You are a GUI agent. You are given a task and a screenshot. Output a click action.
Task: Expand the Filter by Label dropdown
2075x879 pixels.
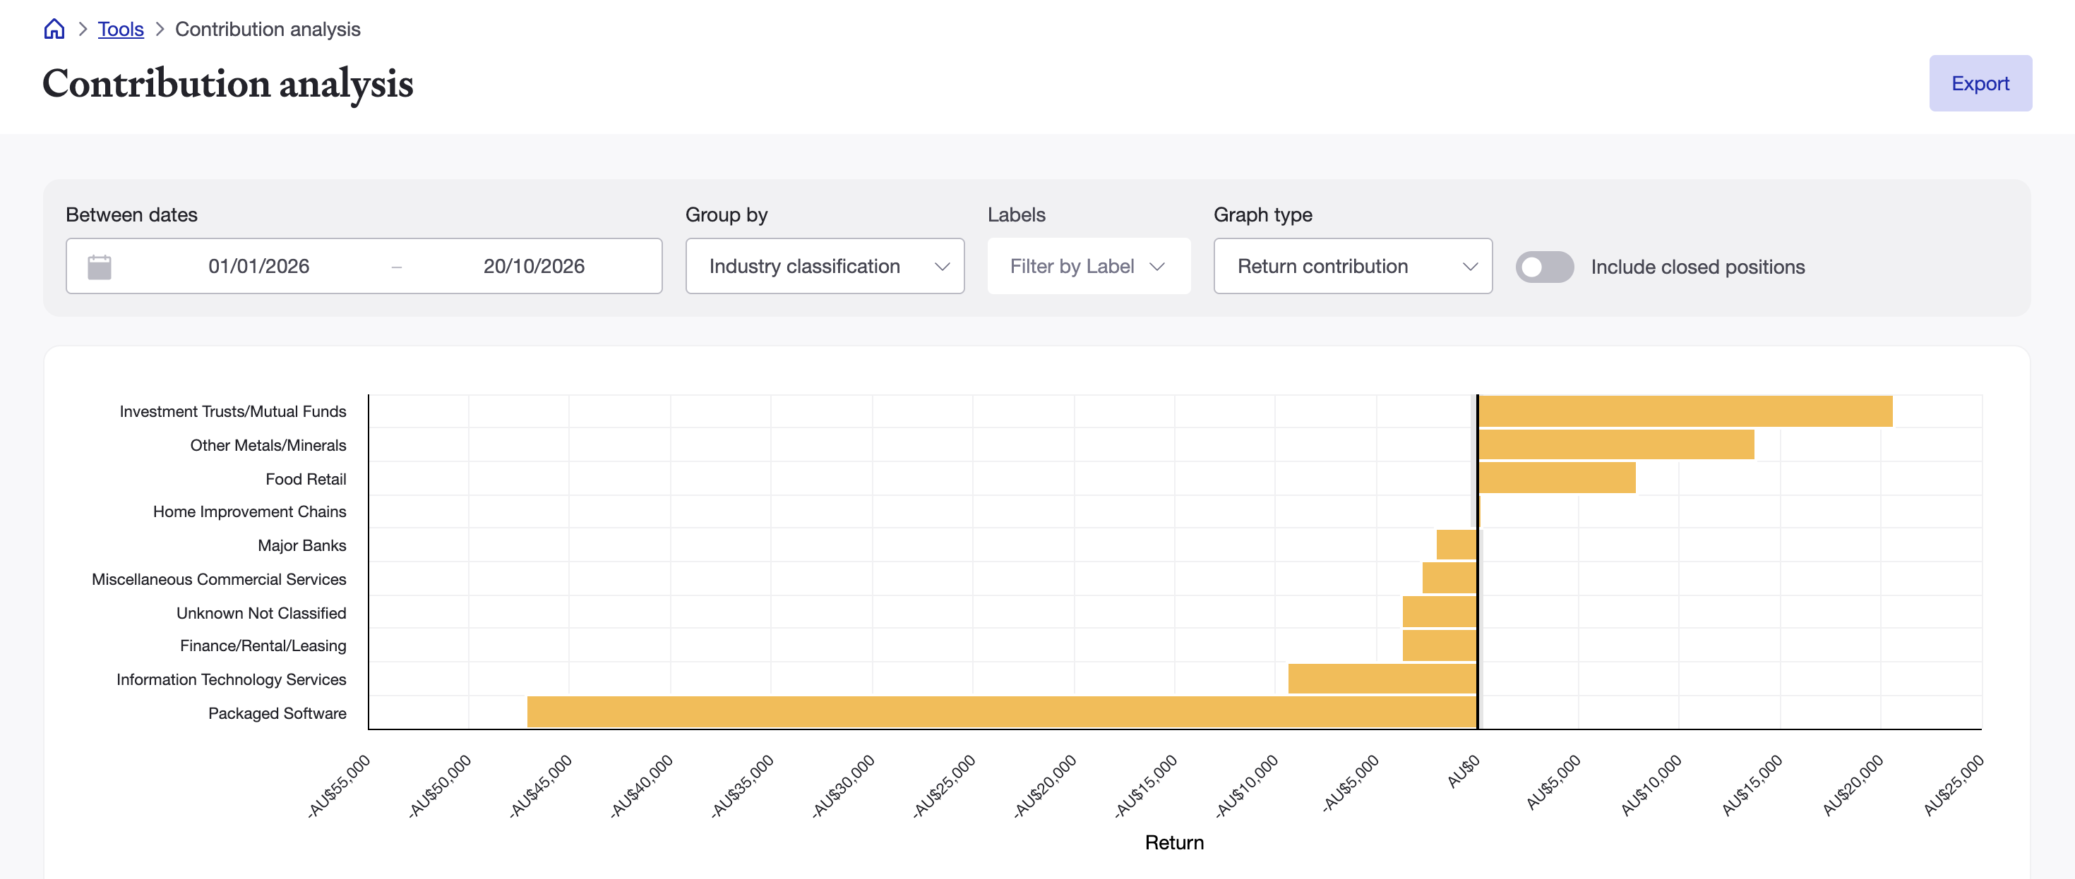pyautogui.click(x=1088, y=266)
